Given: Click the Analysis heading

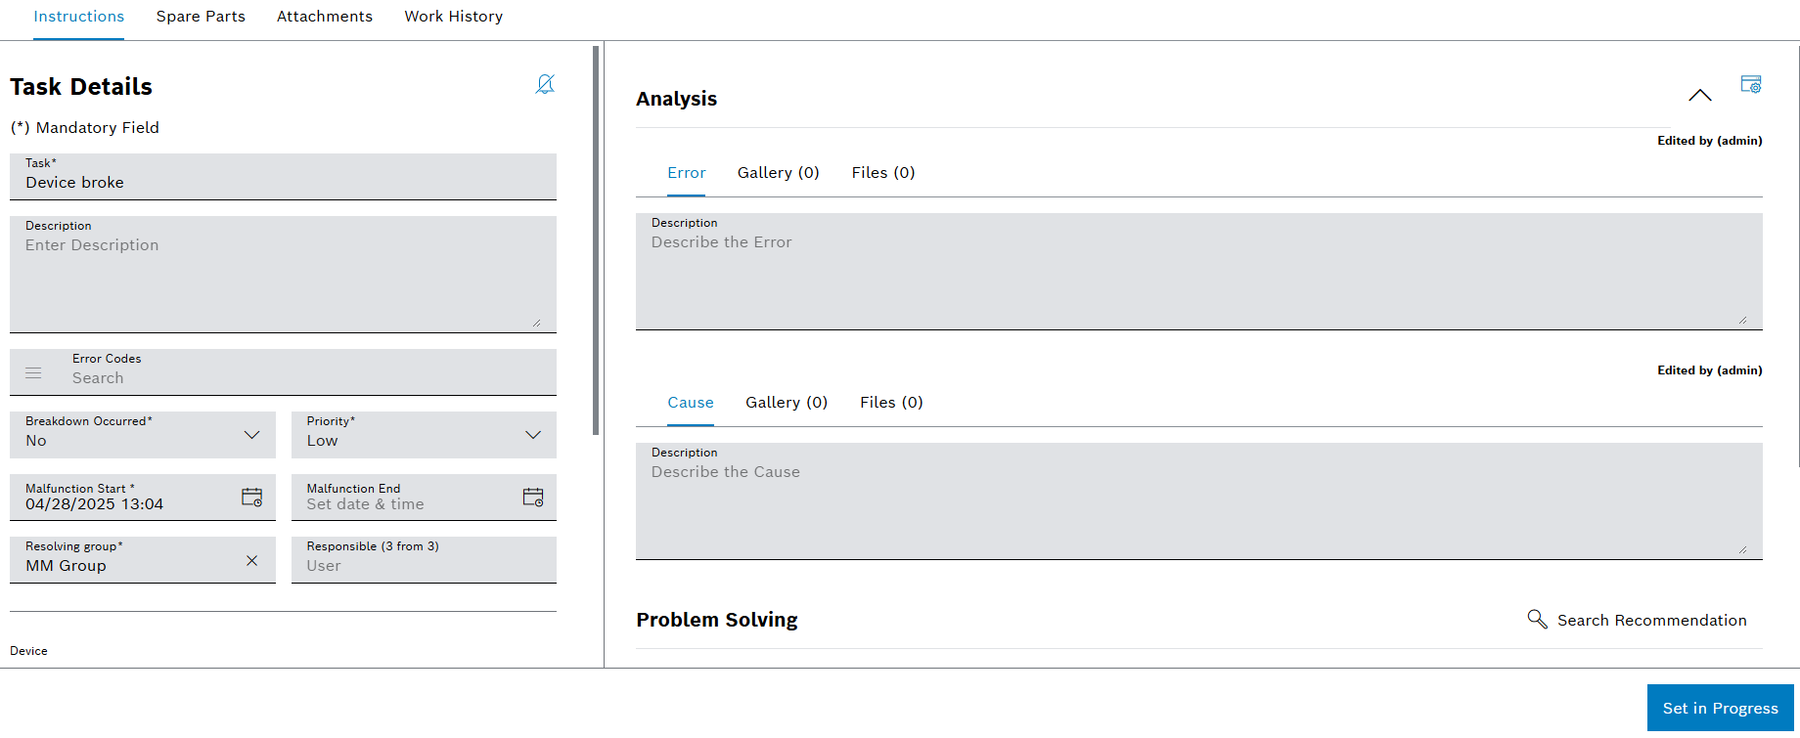Looking at the screenshot, I should 676,99.
